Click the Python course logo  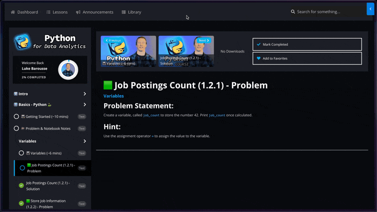point(23,42)
